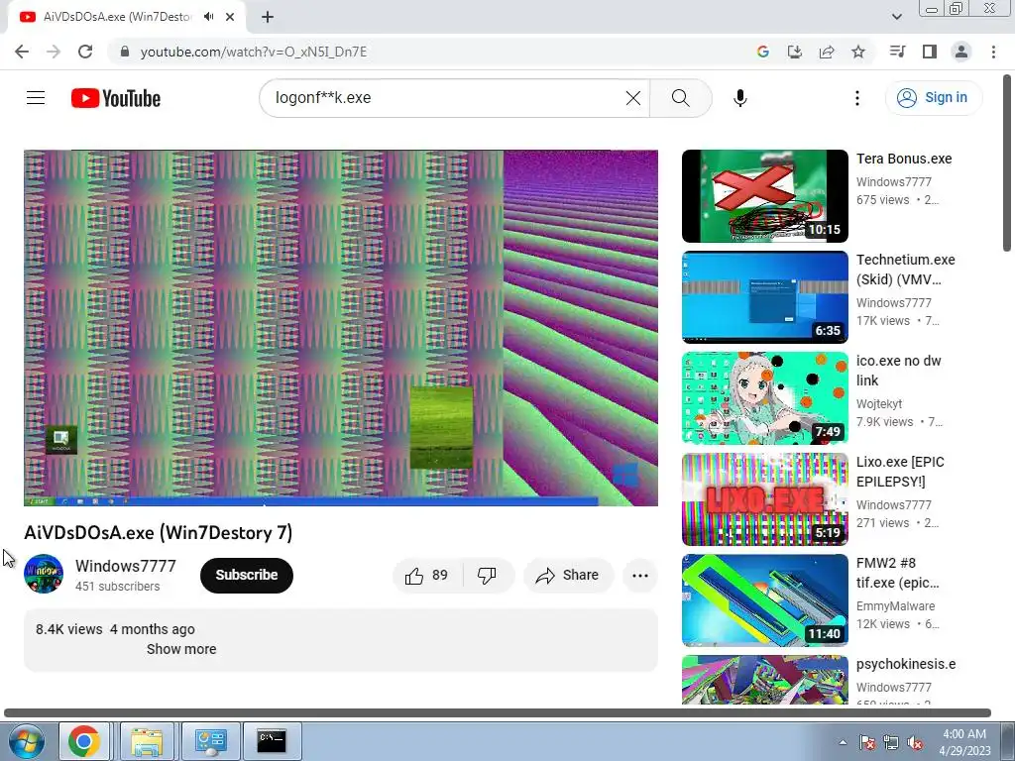Click the Wojtekyt channel name
Viewport: 1015px width, 761px height.
coord(879,404)
